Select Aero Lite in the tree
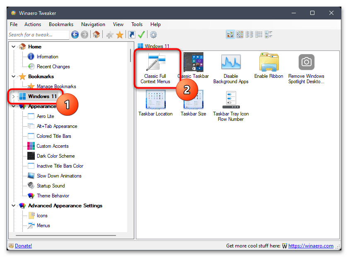This screenshot has width=348, height=257. pyautogui.click(x=45, y=116)
